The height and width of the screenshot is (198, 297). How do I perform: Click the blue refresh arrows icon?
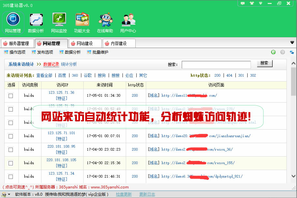pyautogui.click(x=292, y=52)
